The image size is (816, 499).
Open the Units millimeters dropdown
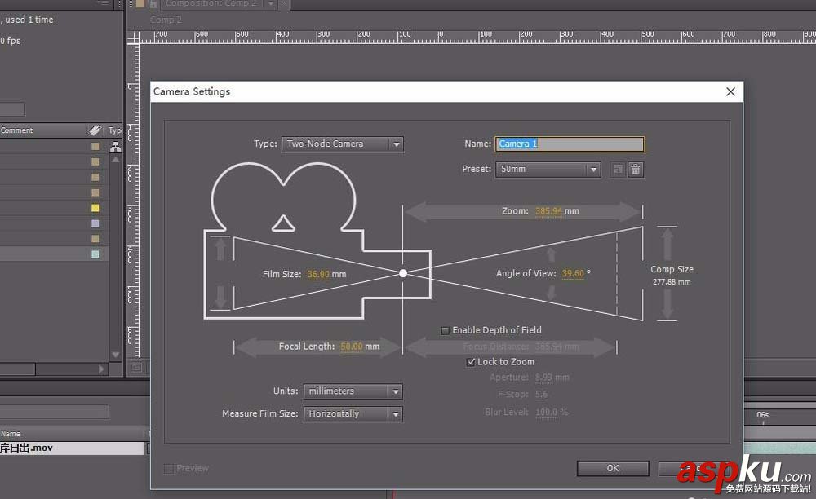pyautogui.click(x=353, y=391)
